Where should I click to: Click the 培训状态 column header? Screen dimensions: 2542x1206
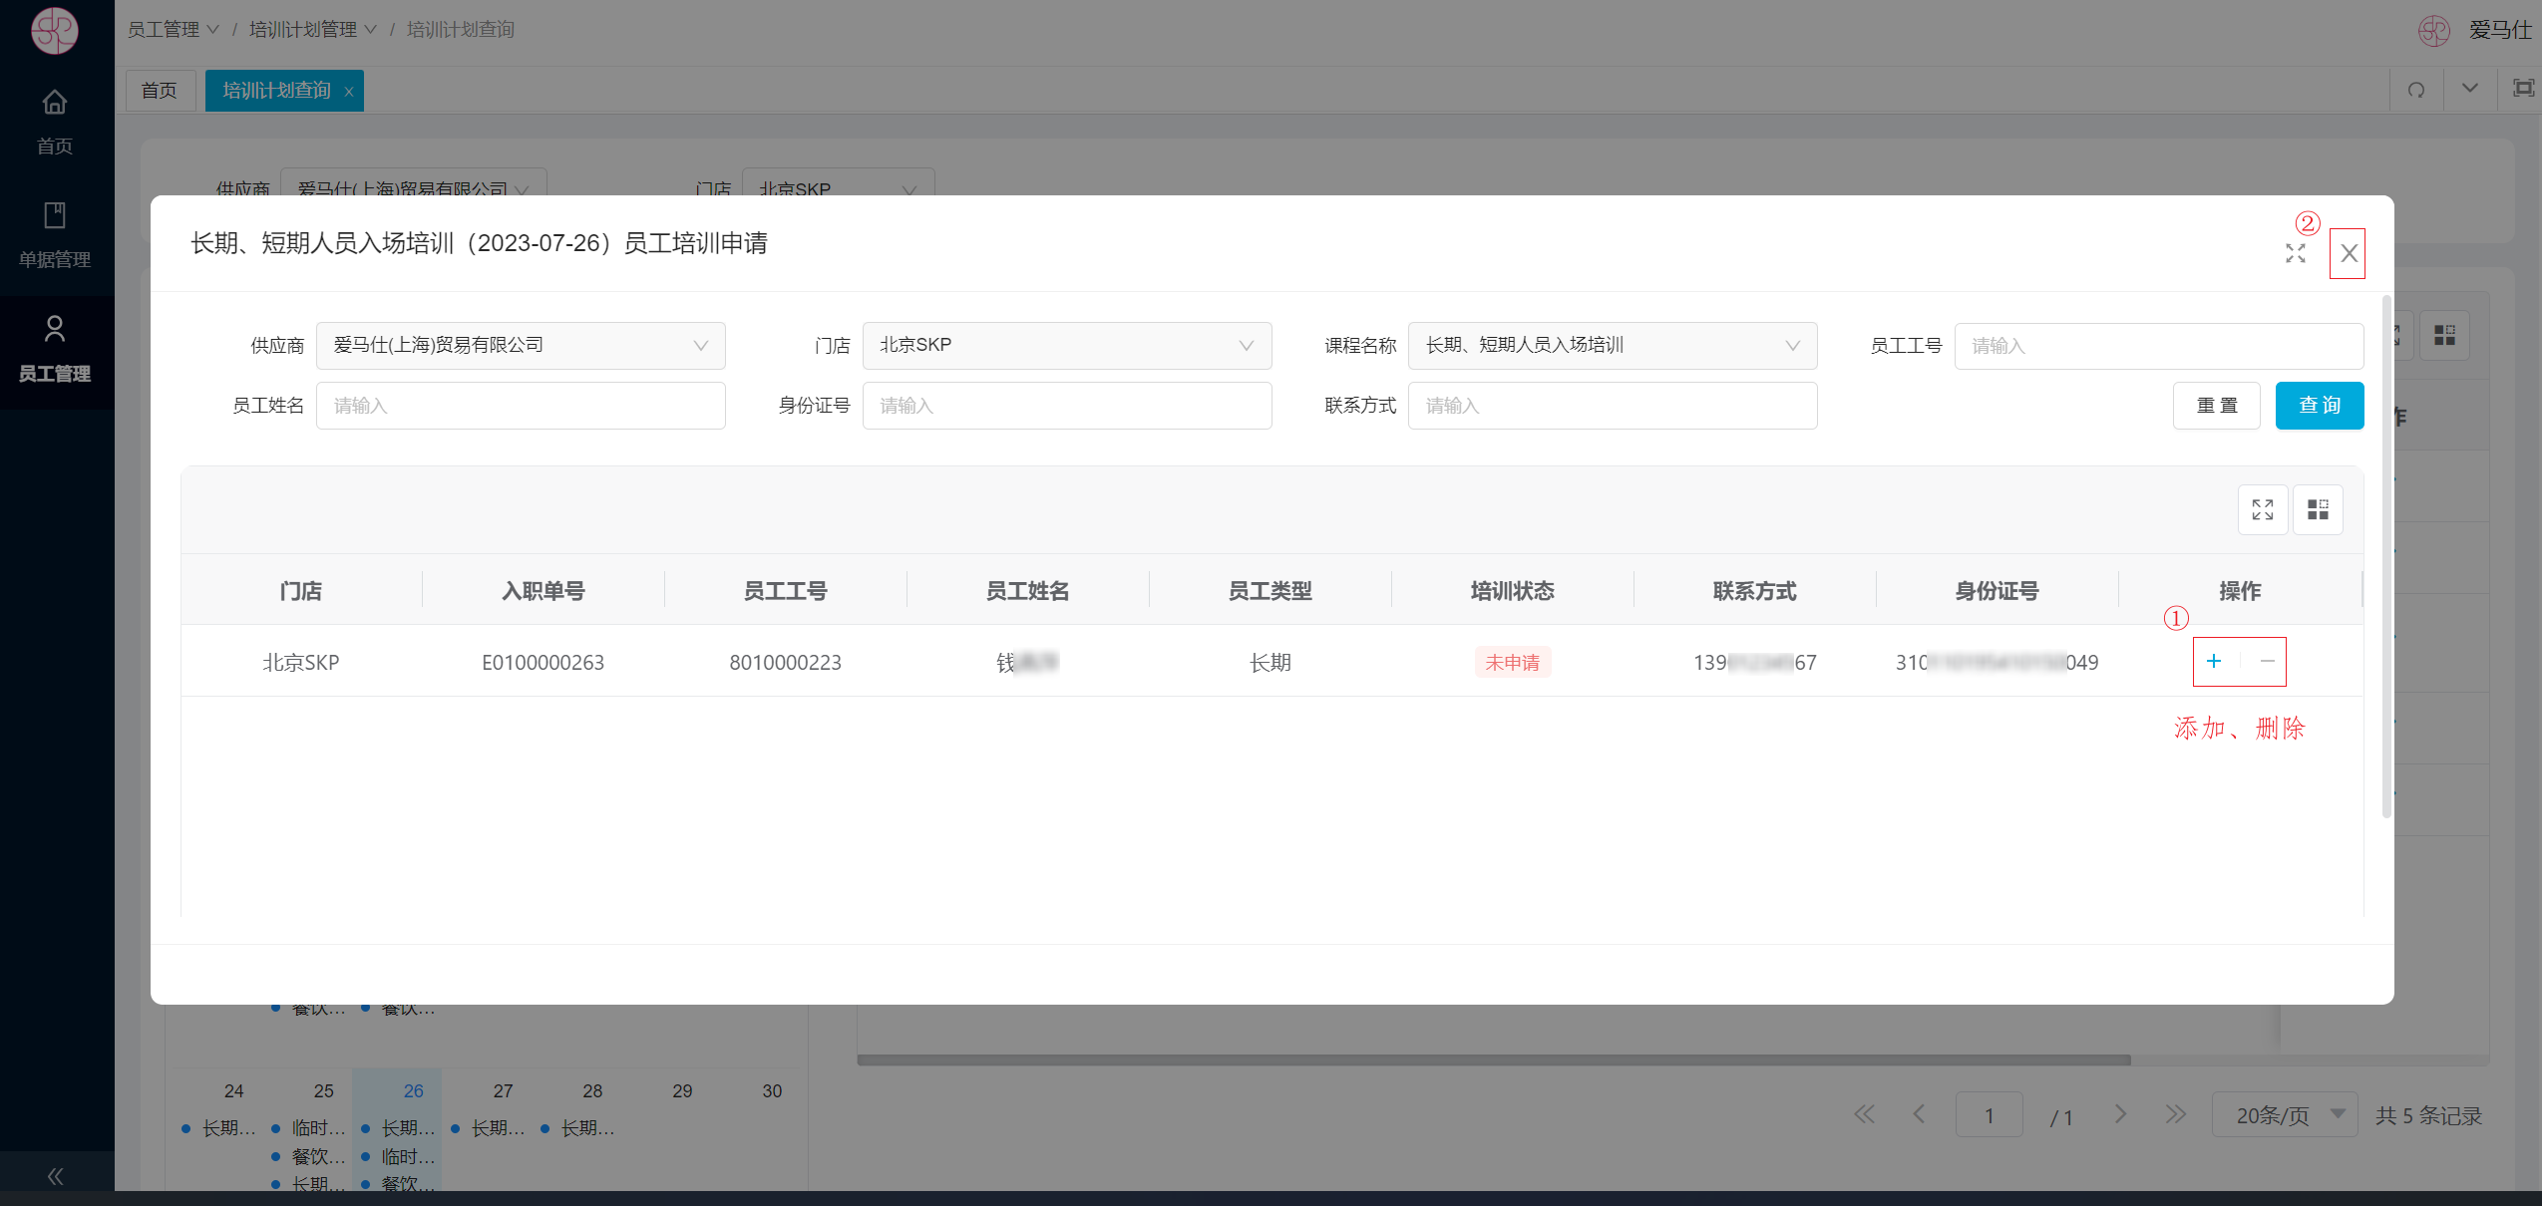pyautogui.click(x=1512, y=591)
